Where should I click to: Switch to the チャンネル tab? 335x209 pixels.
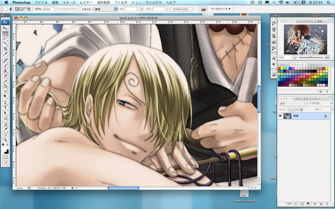tap(302, 99)
